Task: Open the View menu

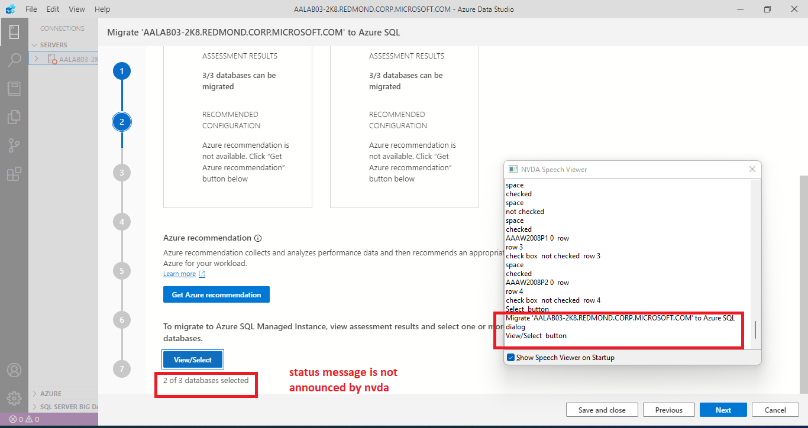Action: pos(76,9)
